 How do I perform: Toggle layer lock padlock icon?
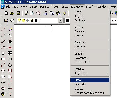(x=32, y=20)
